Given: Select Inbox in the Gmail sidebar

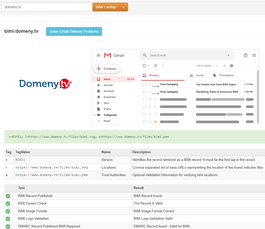Looking at the screenshot, I should (x=114, y=79).
